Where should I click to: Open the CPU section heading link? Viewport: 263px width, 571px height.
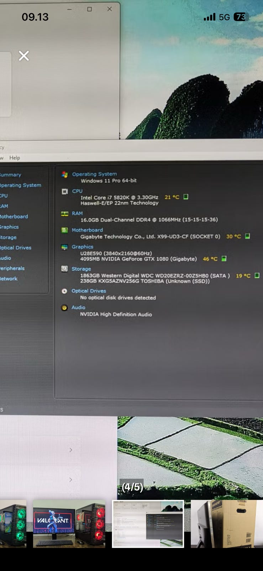77,191
